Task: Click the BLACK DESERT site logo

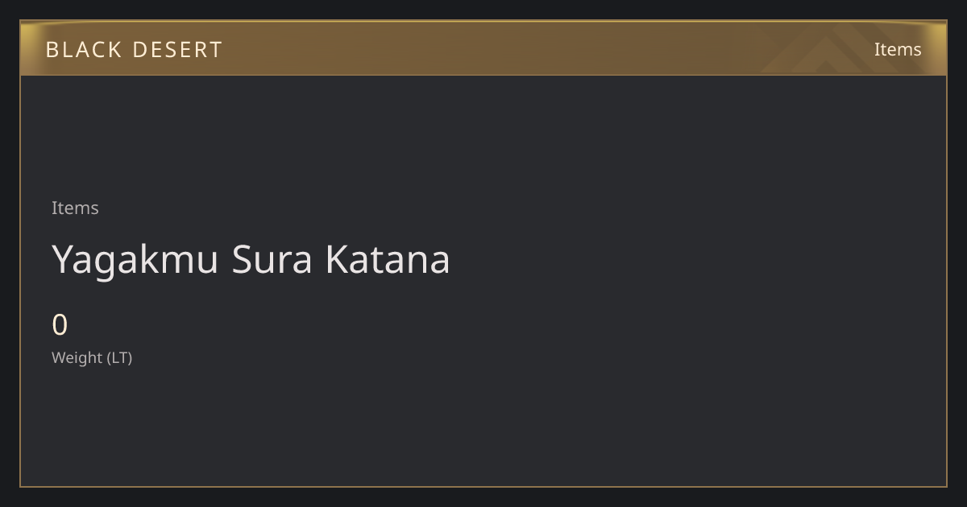Action: 134,50
